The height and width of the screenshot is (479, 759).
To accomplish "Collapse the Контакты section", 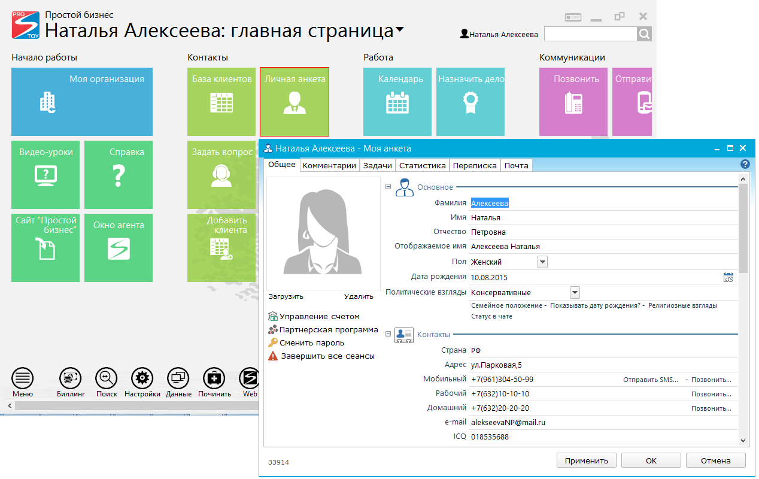I will click(x=388, y=334).
